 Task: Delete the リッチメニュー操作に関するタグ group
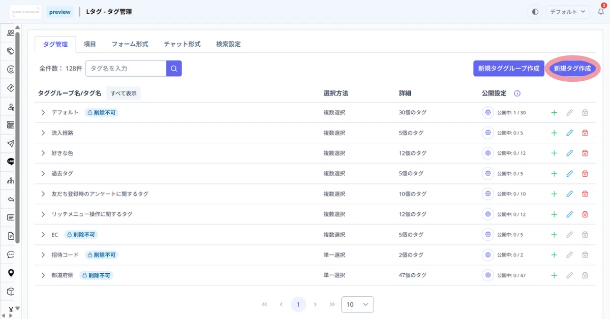(x=585, y=214)
